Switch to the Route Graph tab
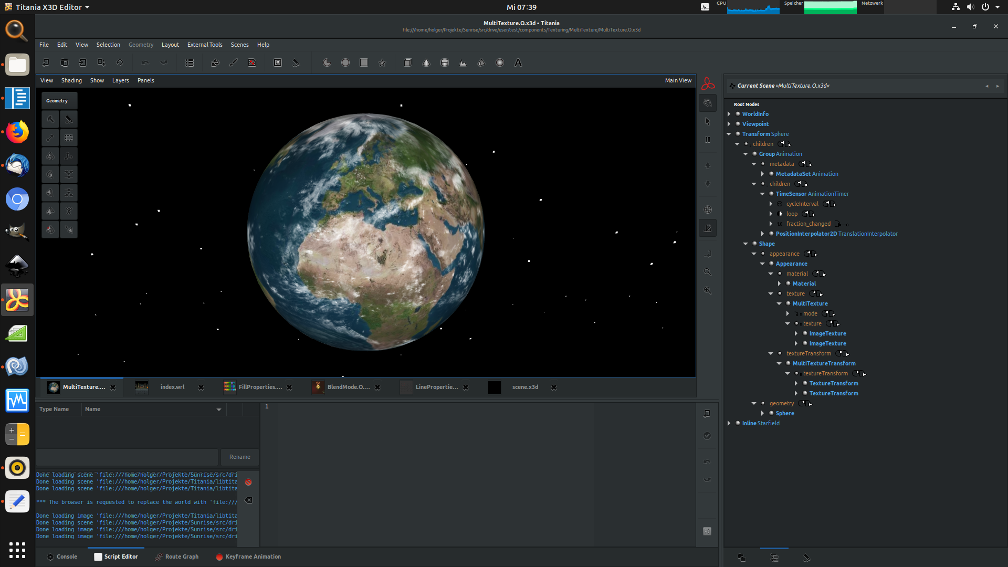The image size is (1008, 567). point(177,556)
